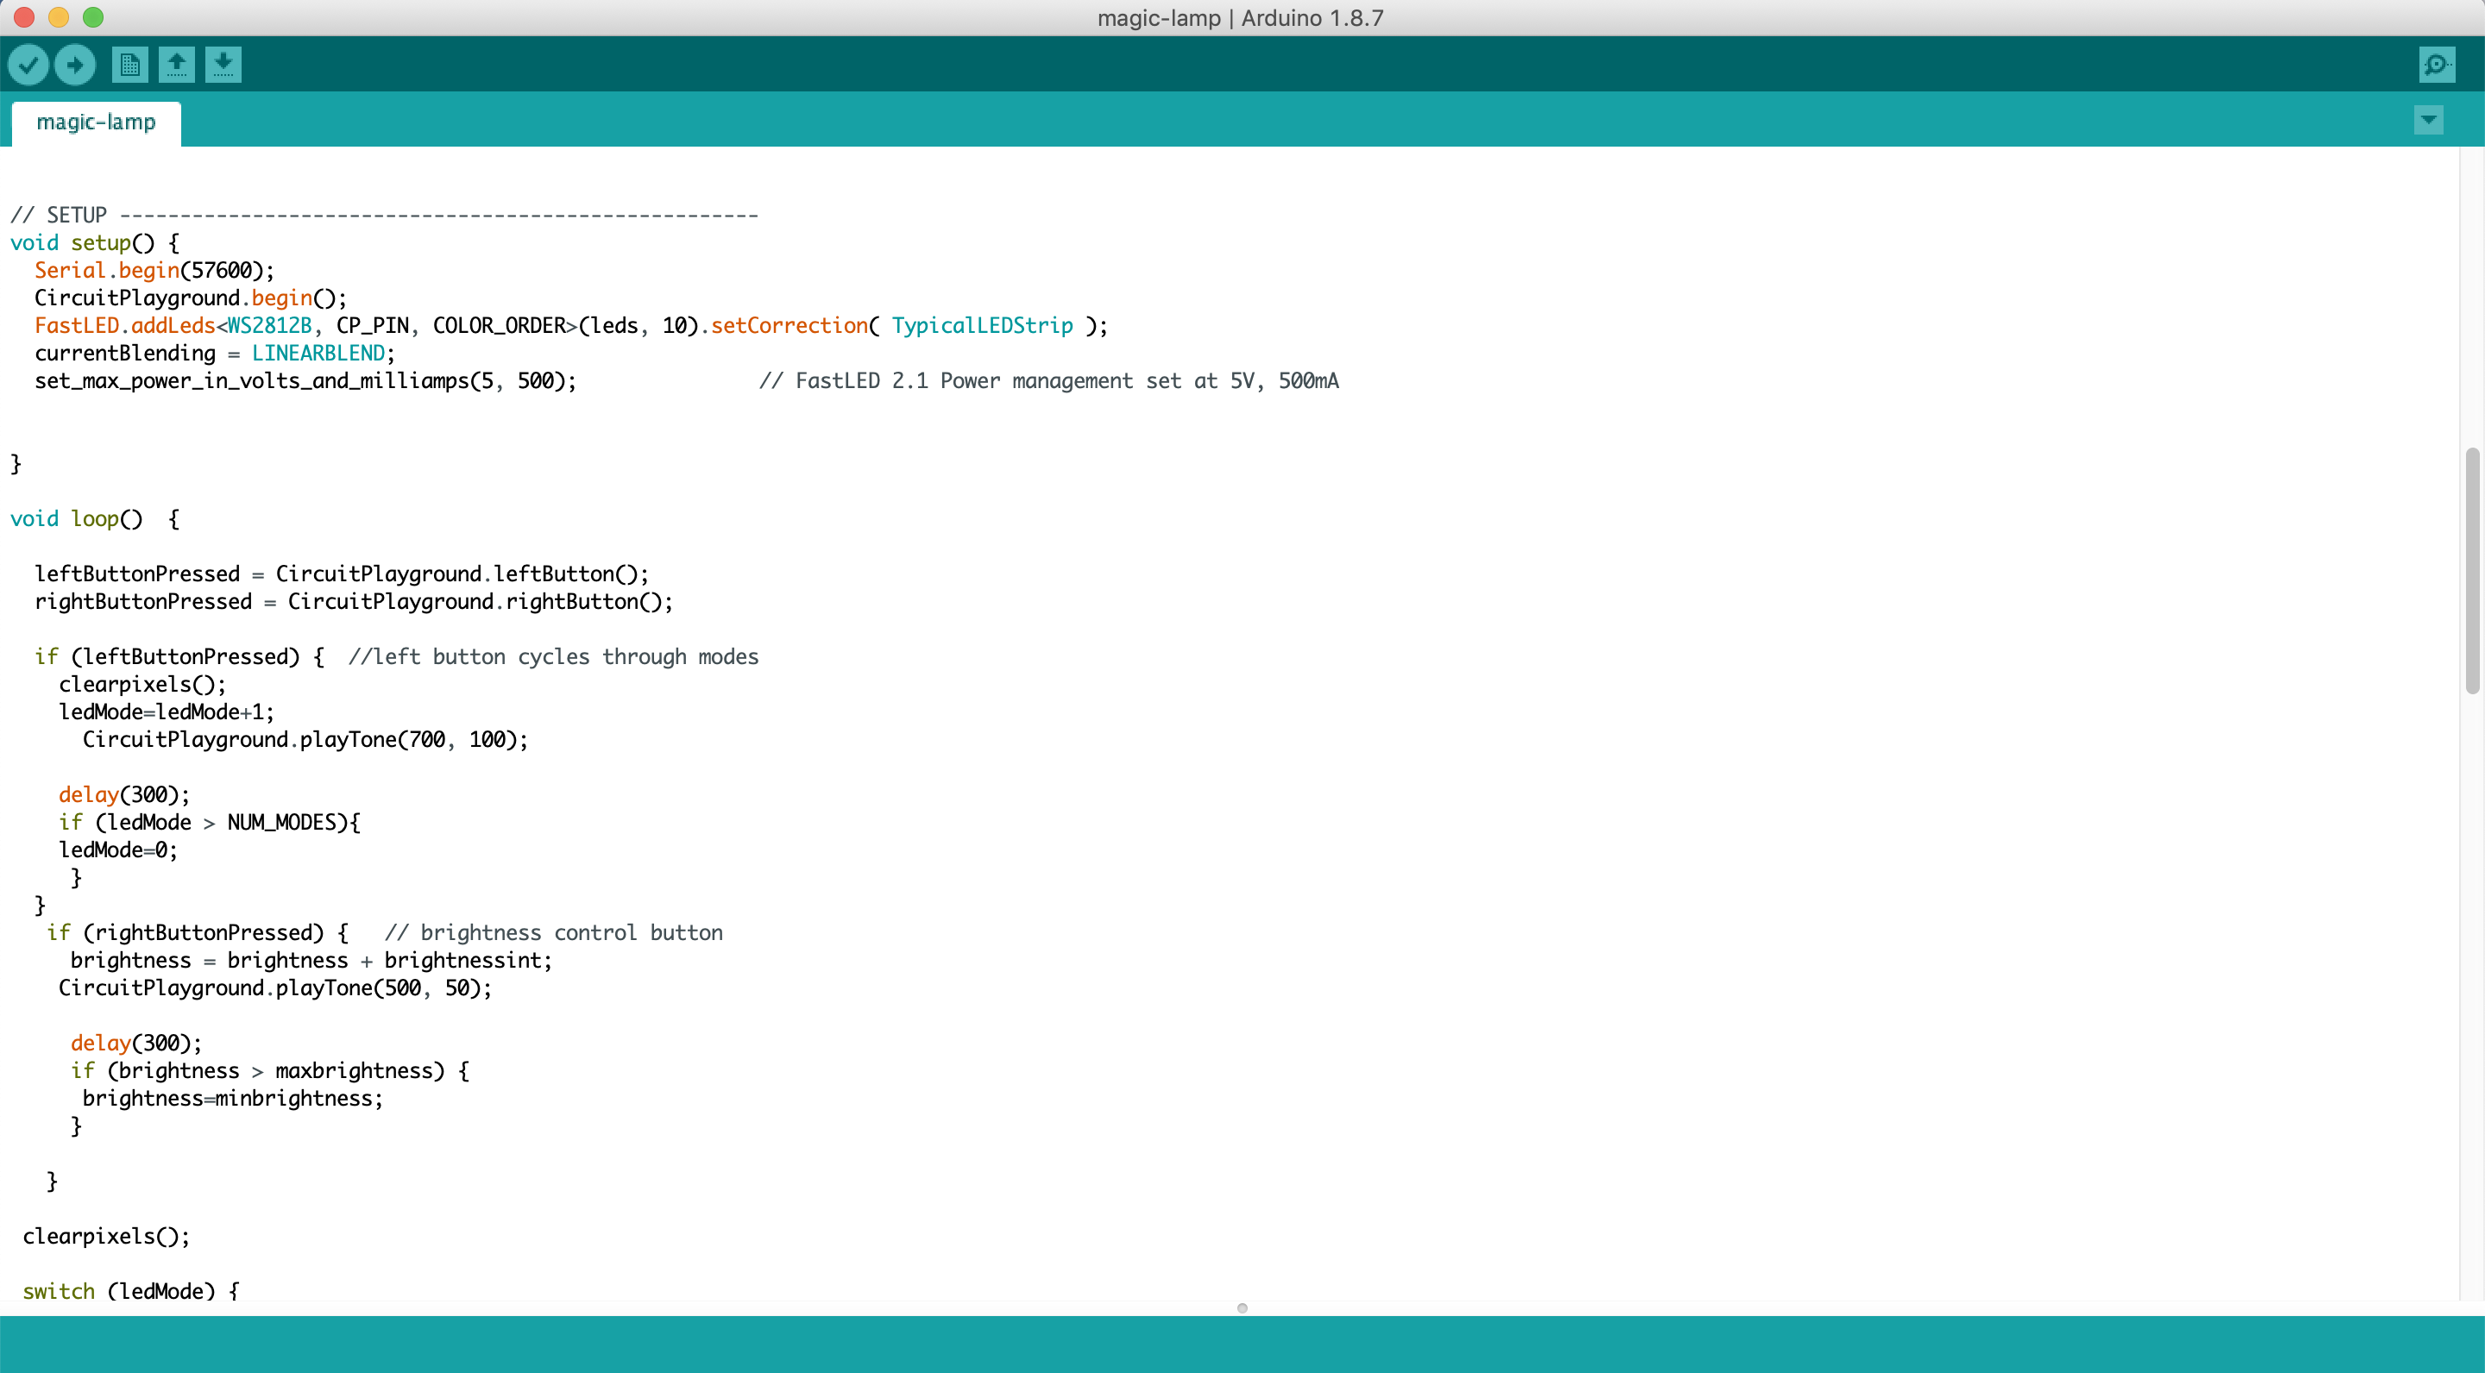Select the magic-lamp sketch tab

[96, 122]
